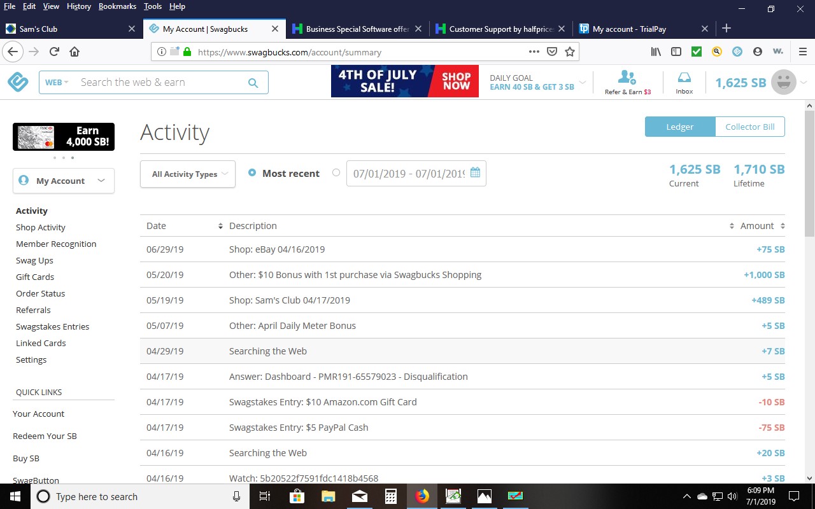Open the page actions ellipsis menu
The width and height of the screenshot is (815, 509).
(534, 52)
